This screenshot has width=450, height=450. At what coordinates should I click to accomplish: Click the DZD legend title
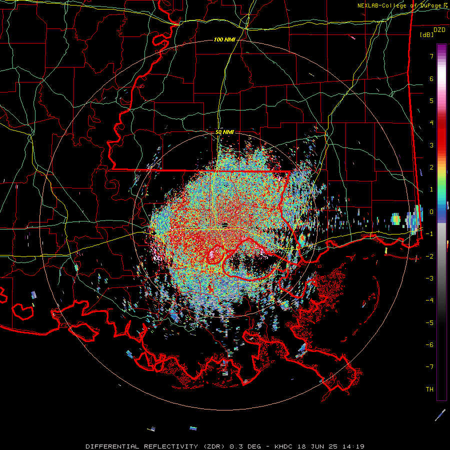[x=439, y=30]
